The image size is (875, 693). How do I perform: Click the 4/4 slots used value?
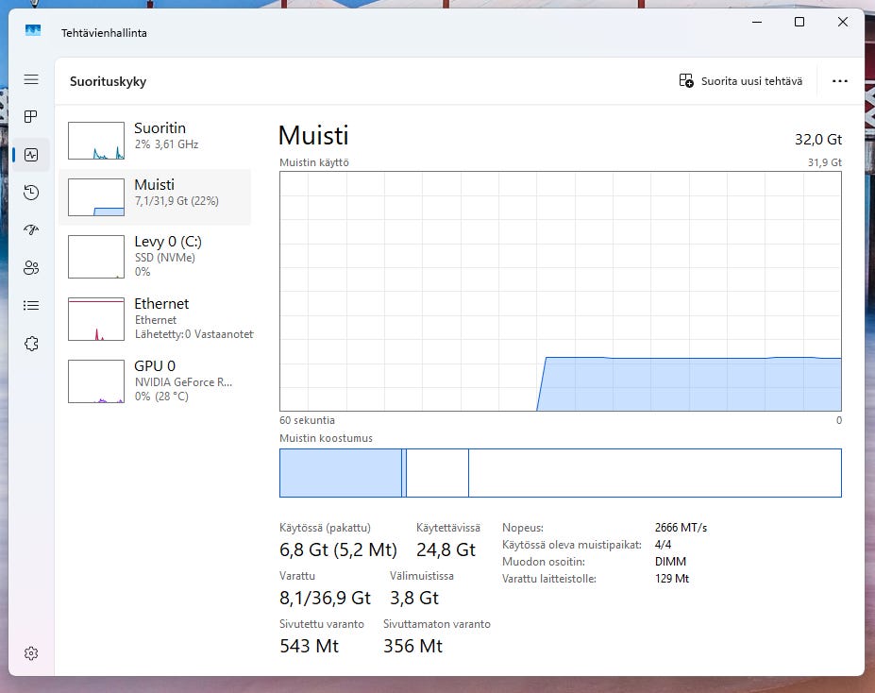pos(663,545)
